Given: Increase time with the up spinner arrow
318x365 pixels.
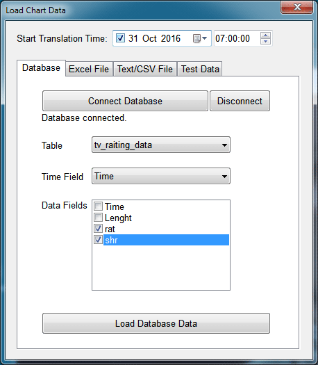Looking at the screenshot, I should tap(265, 35).
